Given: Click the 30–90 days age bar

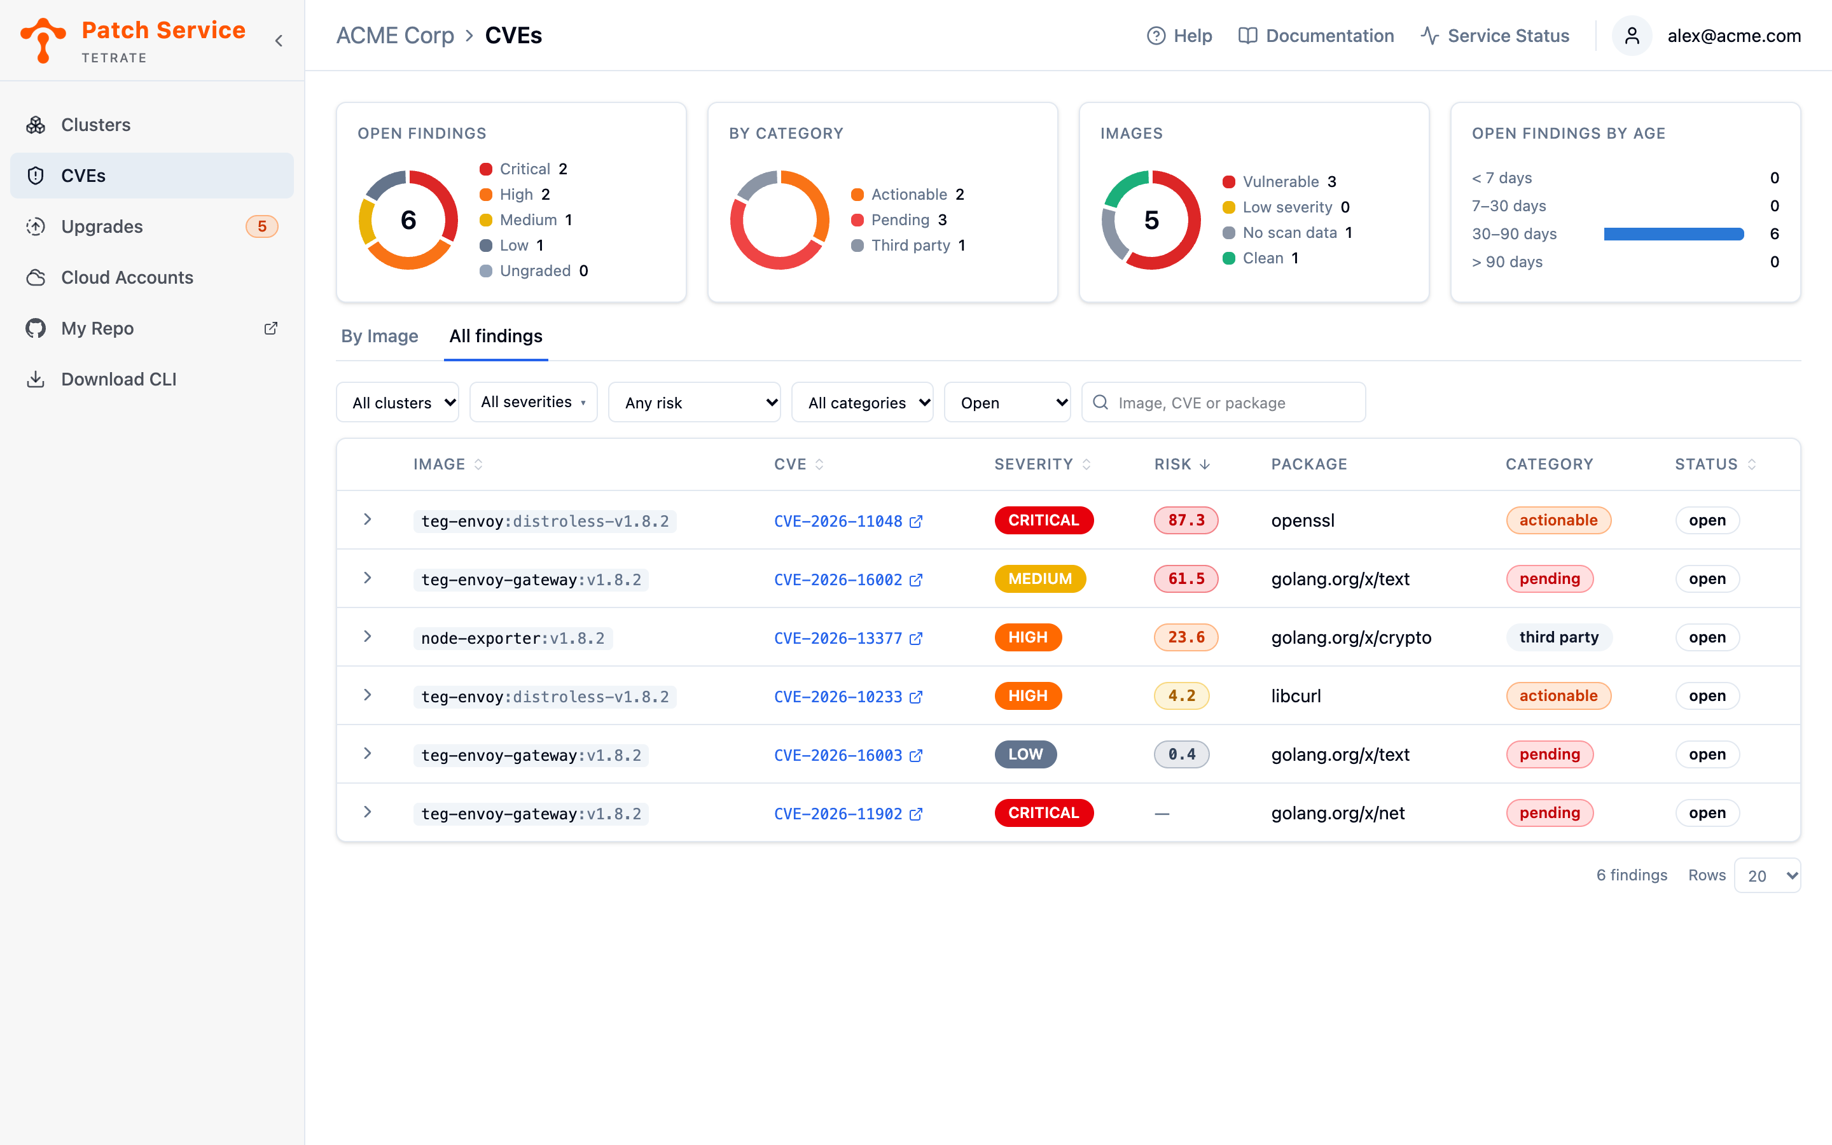Looking at the screenshot, I should 1673,234.
